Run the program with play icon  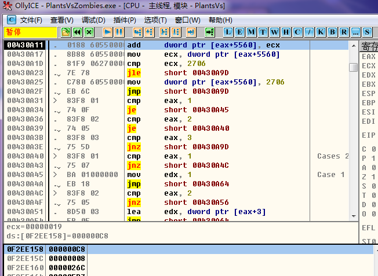tap(107, 32)
